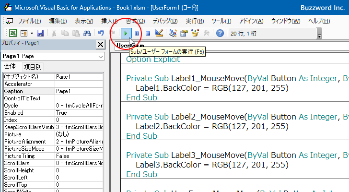The image size is (349, 192).
Task: Open the デバッグ(D) menu
Action: [165, 21]
